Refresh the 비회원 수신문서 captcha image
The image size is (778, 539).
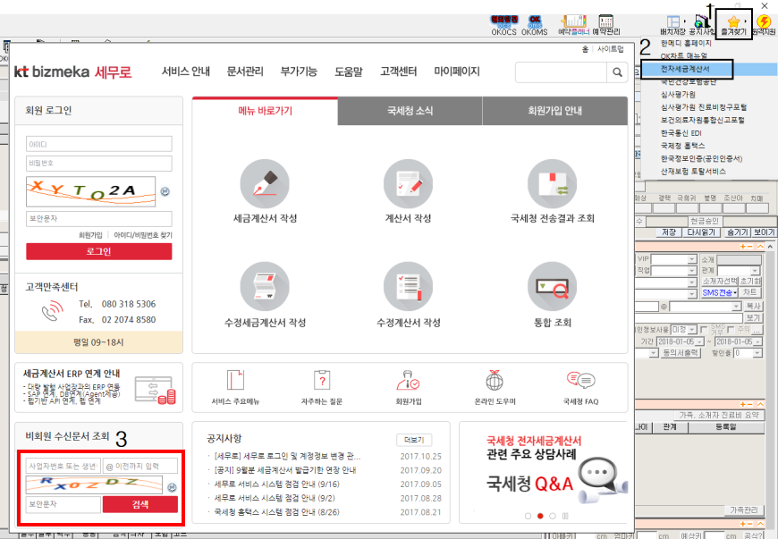(173, 487)
